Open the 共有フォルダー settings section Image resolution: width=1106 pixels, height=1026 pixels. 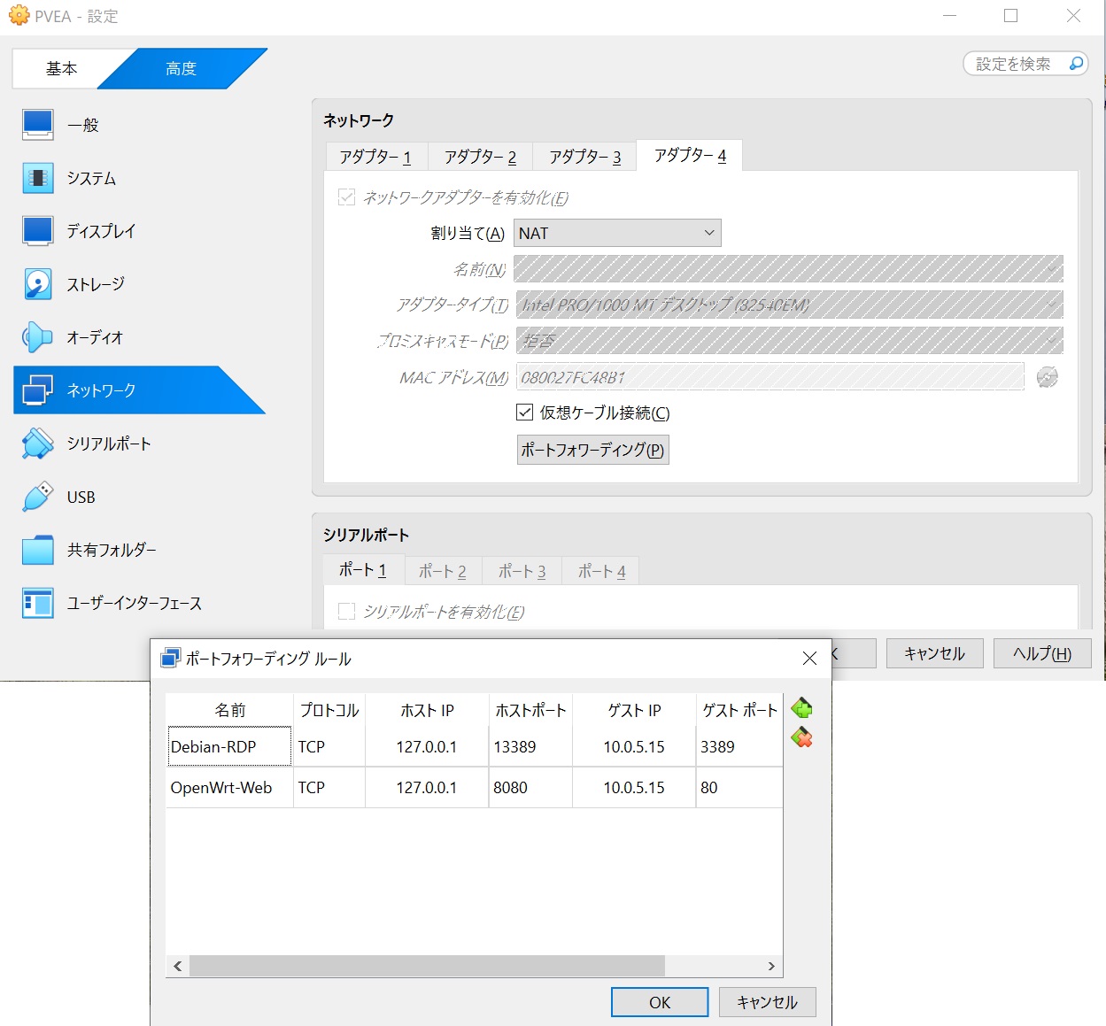(112, 550)
